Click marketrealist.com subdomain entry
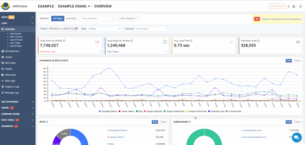The height and width of the screenshot is (145, 305). 252,130
